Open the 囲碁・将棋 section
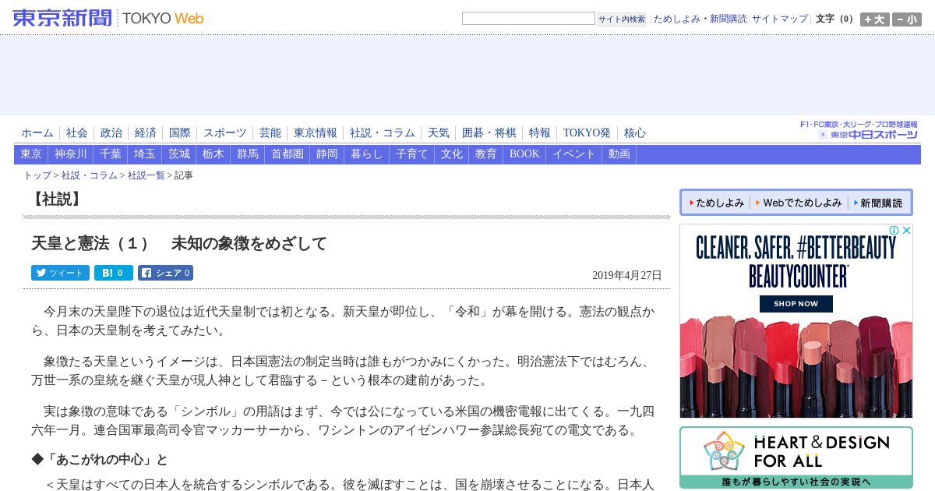The height and width of the screenshot is (491, 935). (489, 133)
